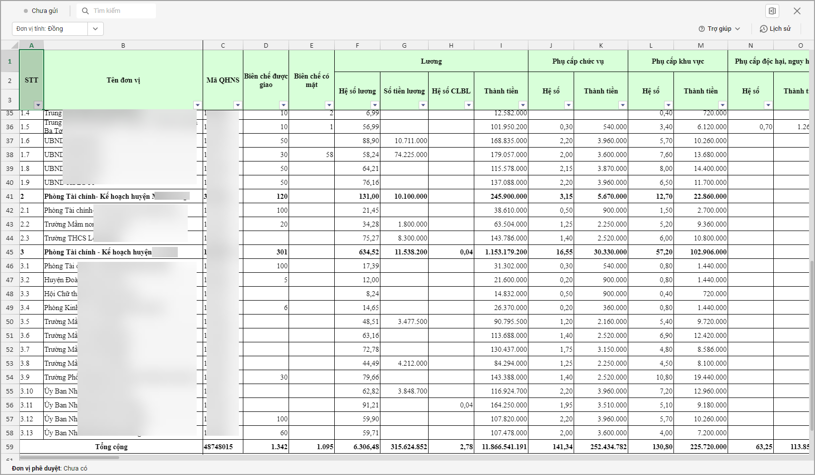Click the Trợ giúp help icon
815x475 pixels.
[x=702, y=29]
